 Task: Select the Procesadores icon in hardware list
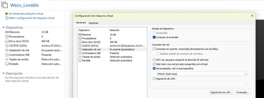click(x=80, y=38)
